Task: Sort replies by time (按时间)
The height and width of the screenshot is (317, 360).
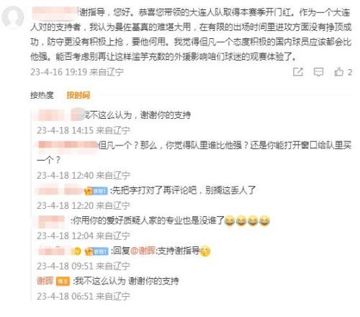Action: [x=78, y=95]
